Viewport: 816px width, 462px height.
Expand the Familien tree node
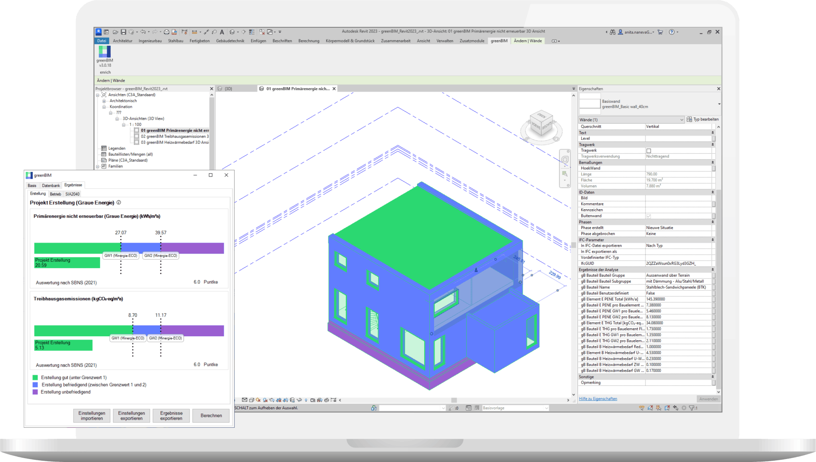pos(98,167)
